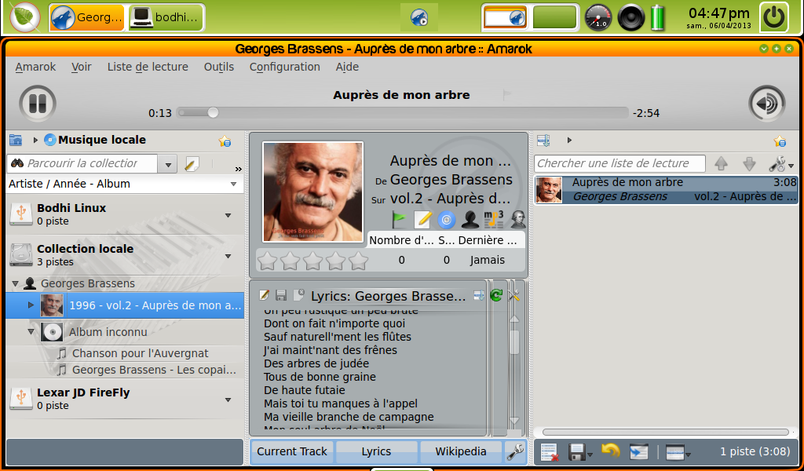The image size is (804, 471).
Task: Open the Aide menu
Action: point(347,68)
